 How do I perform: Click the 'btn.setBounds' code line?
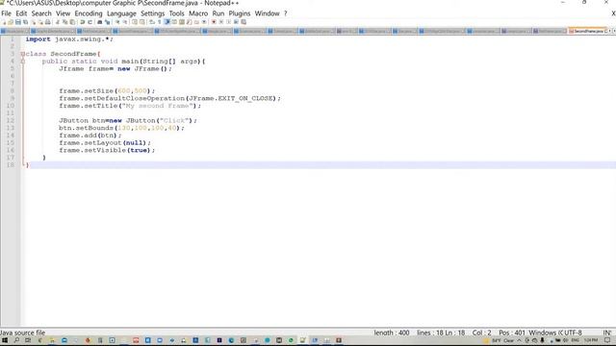coord(121,128)
